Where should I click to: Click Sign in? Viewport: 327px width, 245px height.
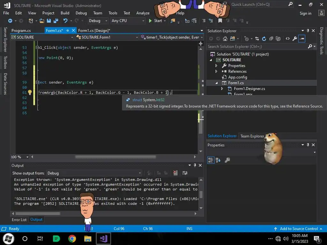coord(306,13)
